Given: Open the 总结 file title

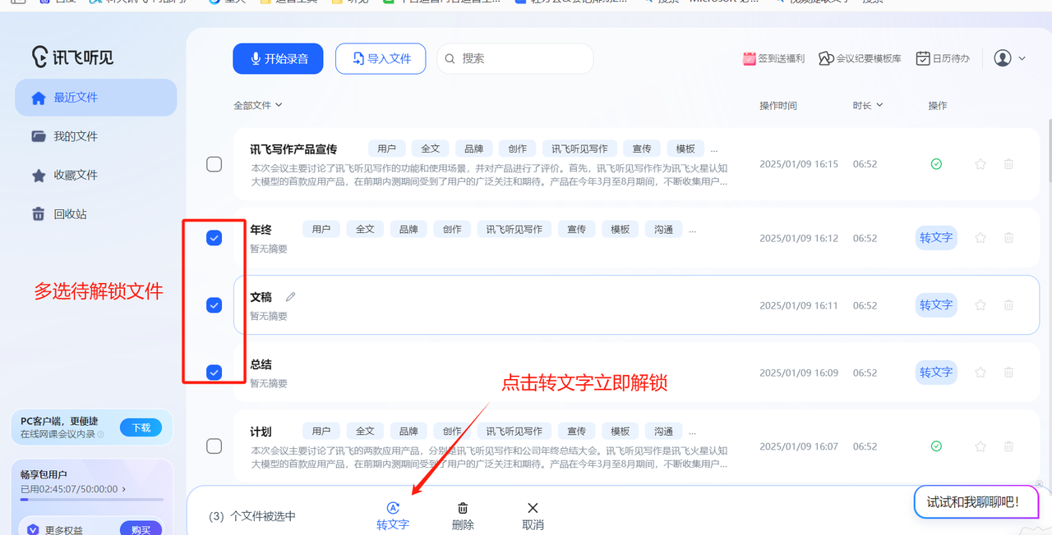Looking at the screenshot, I should [261, 364].
